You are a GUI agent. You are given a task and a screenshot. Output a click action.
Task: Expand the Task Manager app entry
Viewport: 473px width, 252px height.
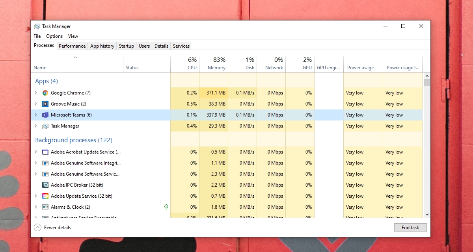click(x=36, y=126)
